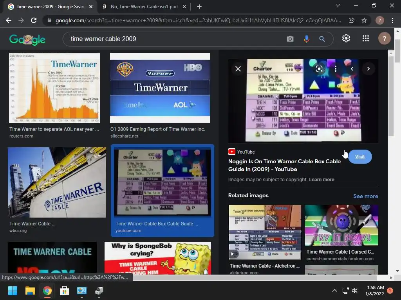
Task: Open a new browser tab
Action: tap(199, 7)
